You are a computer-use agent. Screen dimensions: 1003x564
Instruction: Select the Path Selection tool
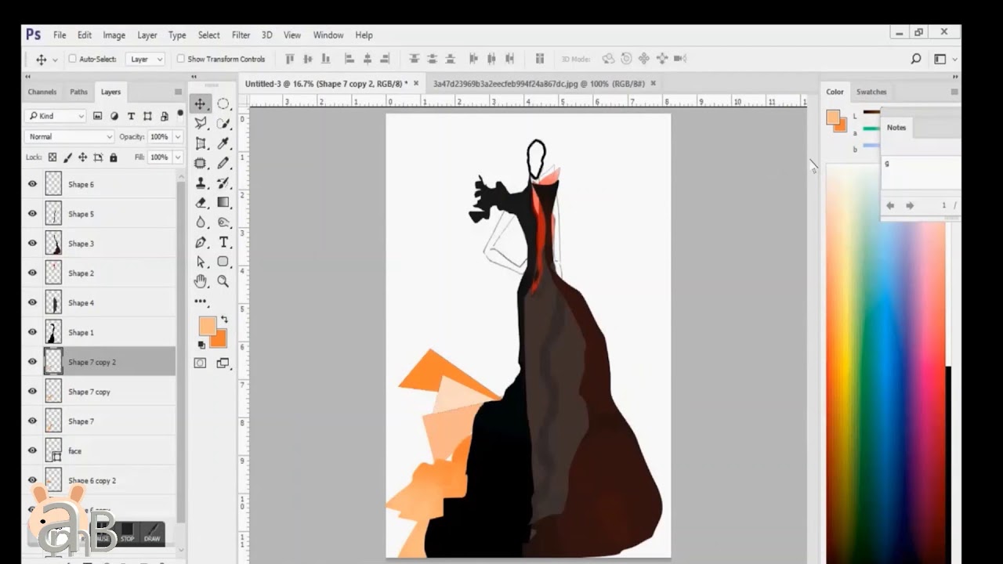tap(201, 262)
